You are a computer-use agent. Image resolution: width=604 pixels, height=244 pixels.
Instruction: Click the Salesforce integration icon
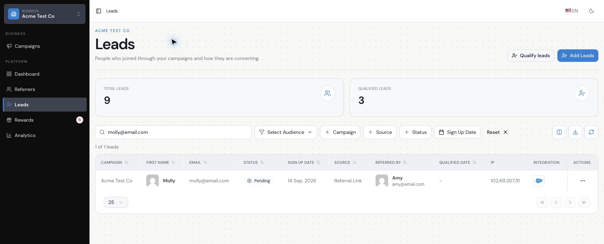[539, 181]
